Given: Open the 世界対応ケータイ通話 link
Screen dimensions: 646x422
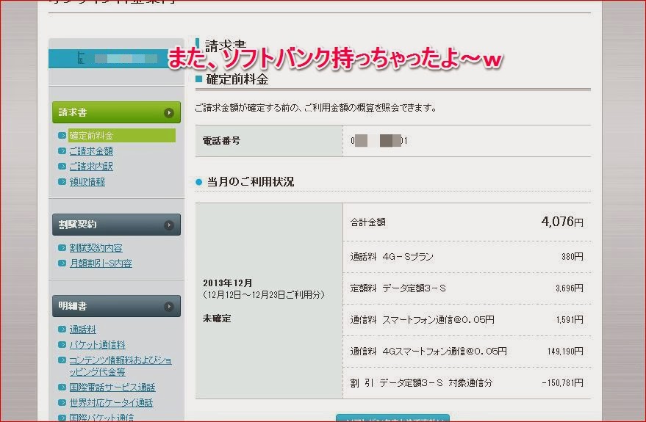Looking at the screenshot, I should tap(111, 402).
